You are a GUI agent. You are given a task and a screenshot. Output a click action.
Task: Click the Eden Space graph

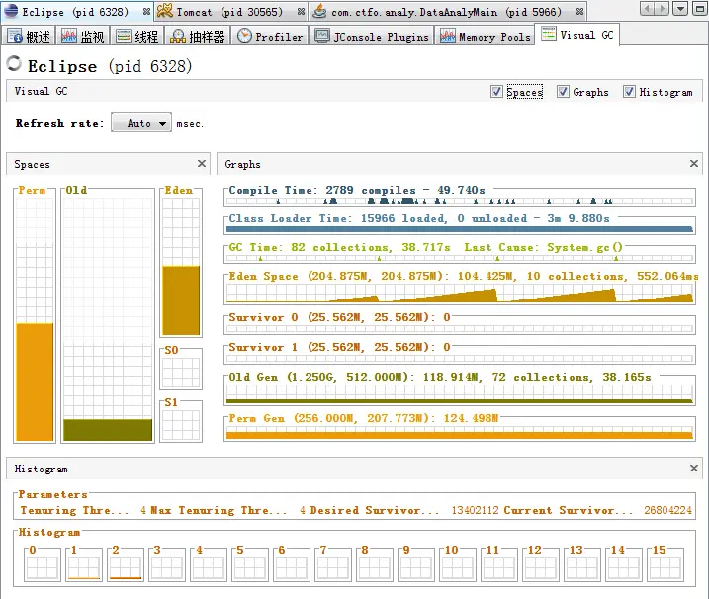[x=460, y=295]
